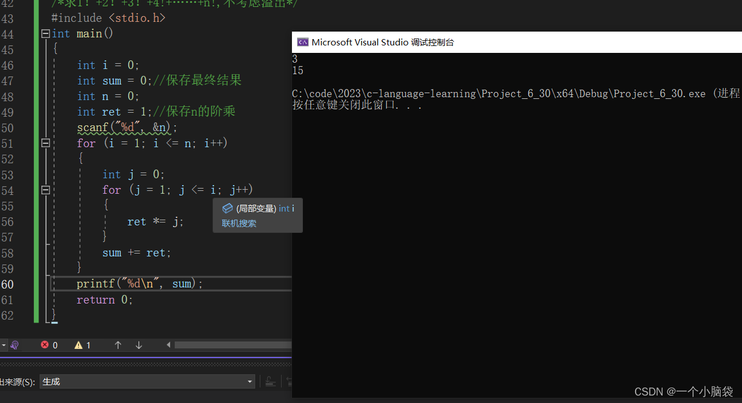Click 'return 0;' statement
The height and width of the screenshot is (403, 742).
coord(105,300)
